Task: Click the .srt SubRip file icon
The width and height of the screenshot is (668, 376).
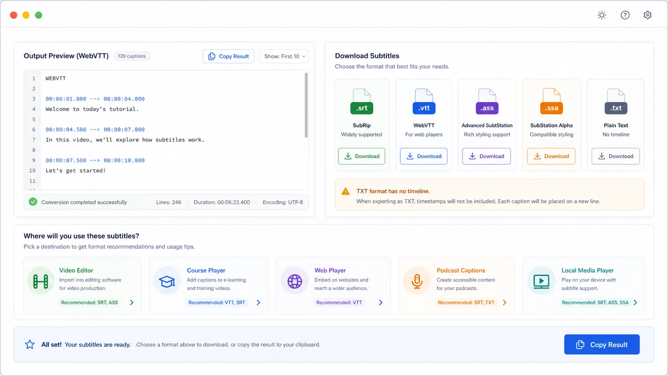Action: click(x=362, y=102)
